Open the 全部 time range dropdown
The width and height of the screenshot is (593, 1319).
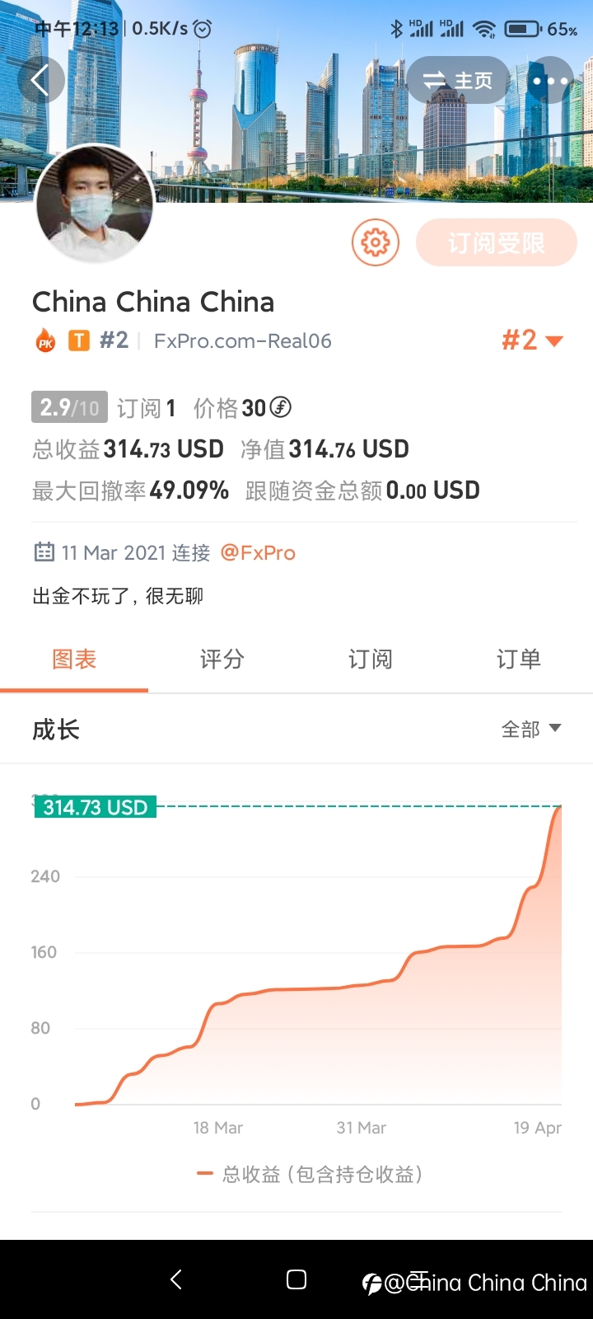[531, 729]
